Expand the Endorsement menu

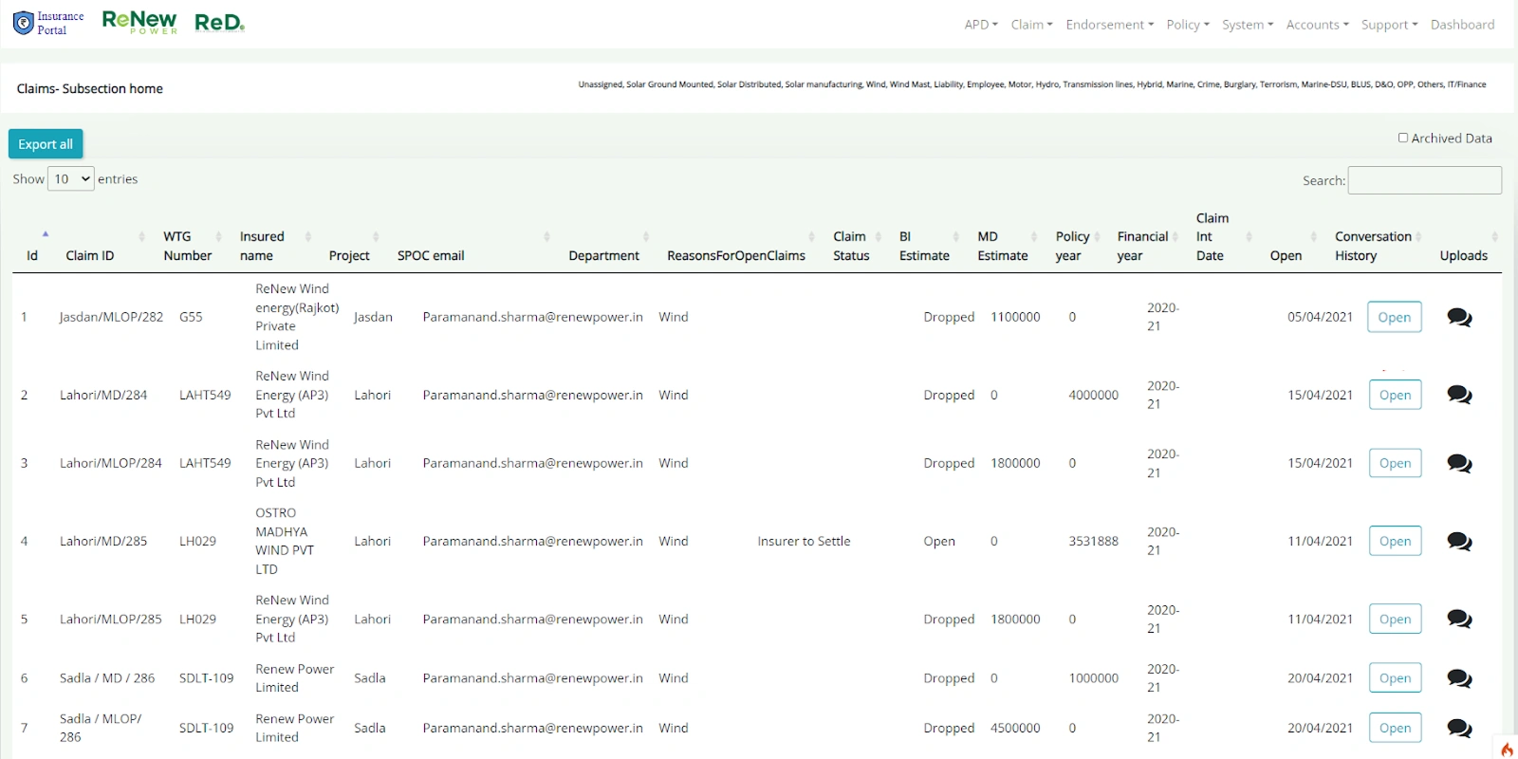click(x=1110, y=25)
